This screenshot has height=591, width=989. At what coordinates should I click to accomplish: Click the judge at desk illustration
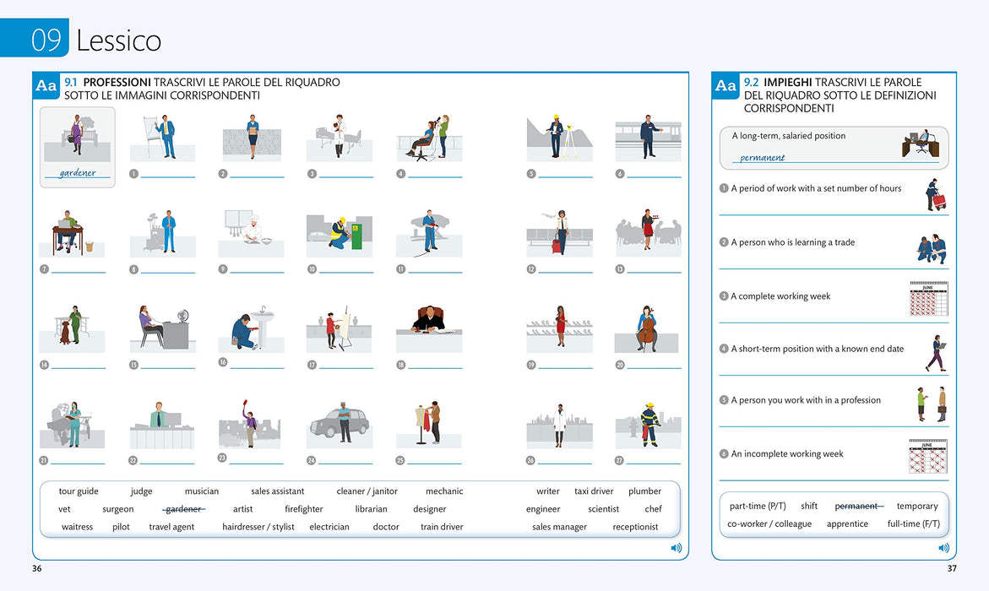click(x=429, y=328)
